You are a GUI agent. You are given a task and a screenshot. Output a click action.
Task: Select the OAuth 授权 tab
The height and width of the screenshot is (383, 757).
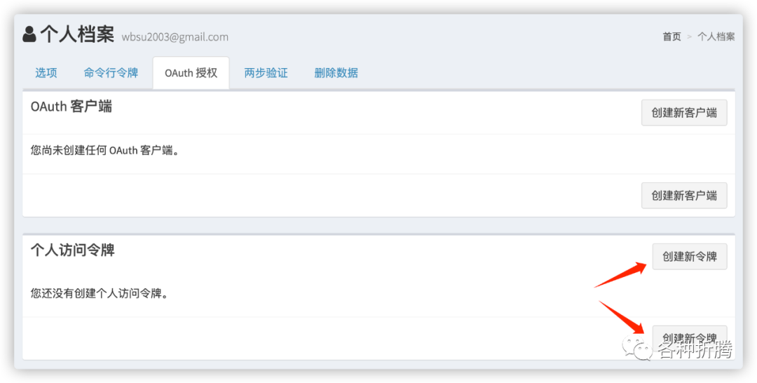pyautogui.click(x=191, y=73)
